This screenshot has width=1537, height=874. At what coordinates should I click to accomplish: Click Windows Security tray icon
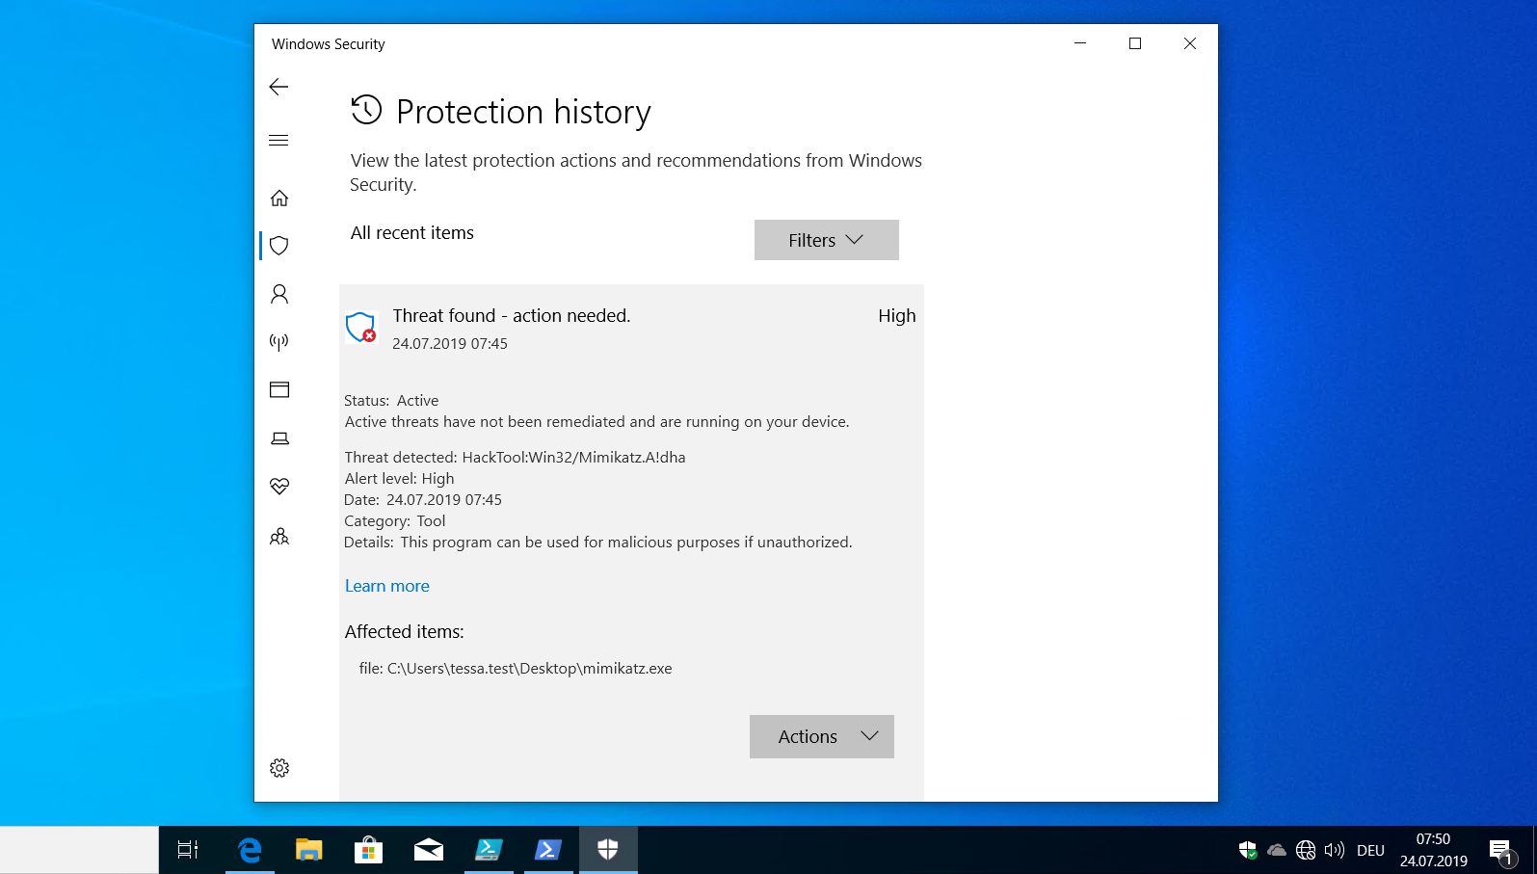(1248, 850)
